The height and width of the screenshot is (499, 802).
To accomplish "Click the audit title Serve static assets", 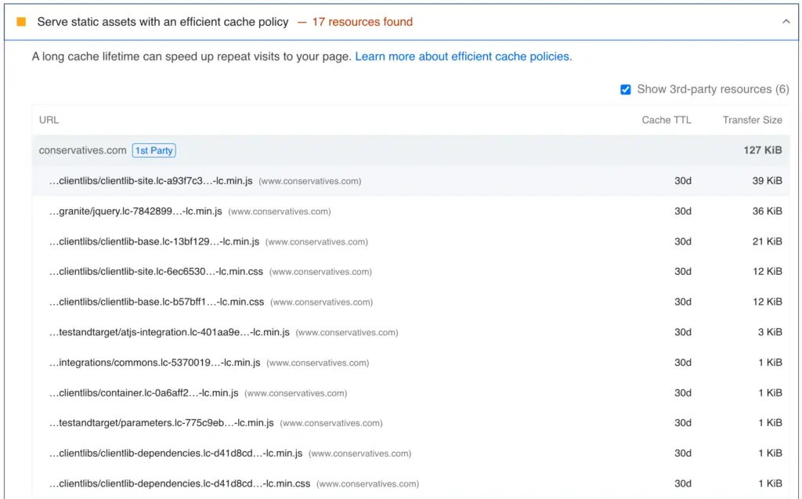I will click(x=163, y=22).
